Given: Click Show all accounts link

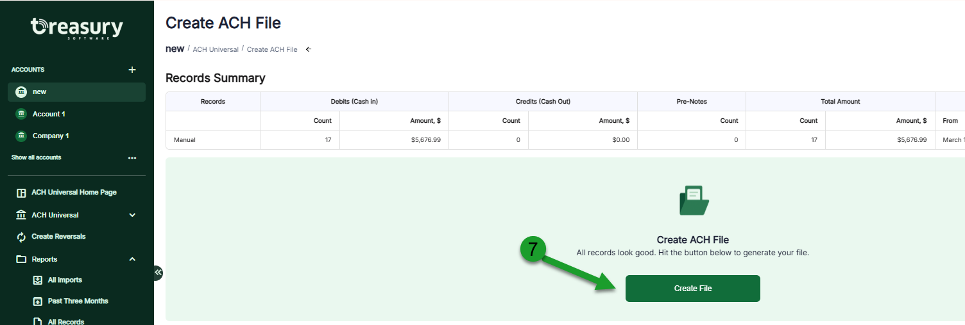Looking at the screenshot, I should [x=37, y=157].
